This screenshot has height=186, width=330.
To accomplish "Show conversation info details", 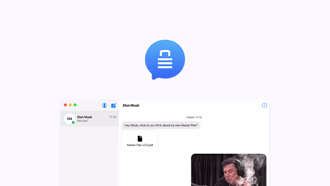I will click(x=264, y=105).
